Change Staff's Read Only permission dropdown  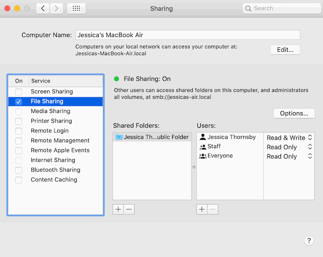tap(289, 147)
